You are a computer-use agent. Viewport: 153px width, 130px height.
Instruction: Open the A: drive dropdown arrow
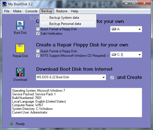tap(139, 29)
